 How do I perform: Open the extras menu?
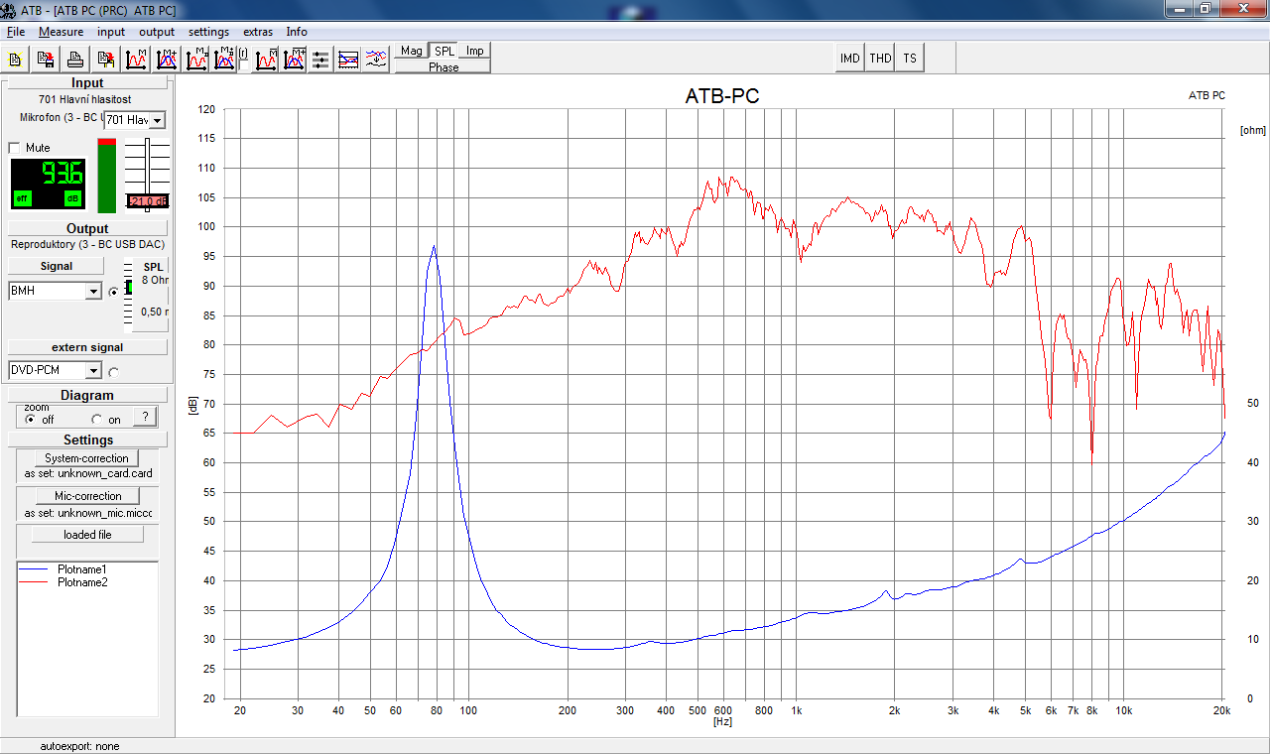[x=258, y=32]
